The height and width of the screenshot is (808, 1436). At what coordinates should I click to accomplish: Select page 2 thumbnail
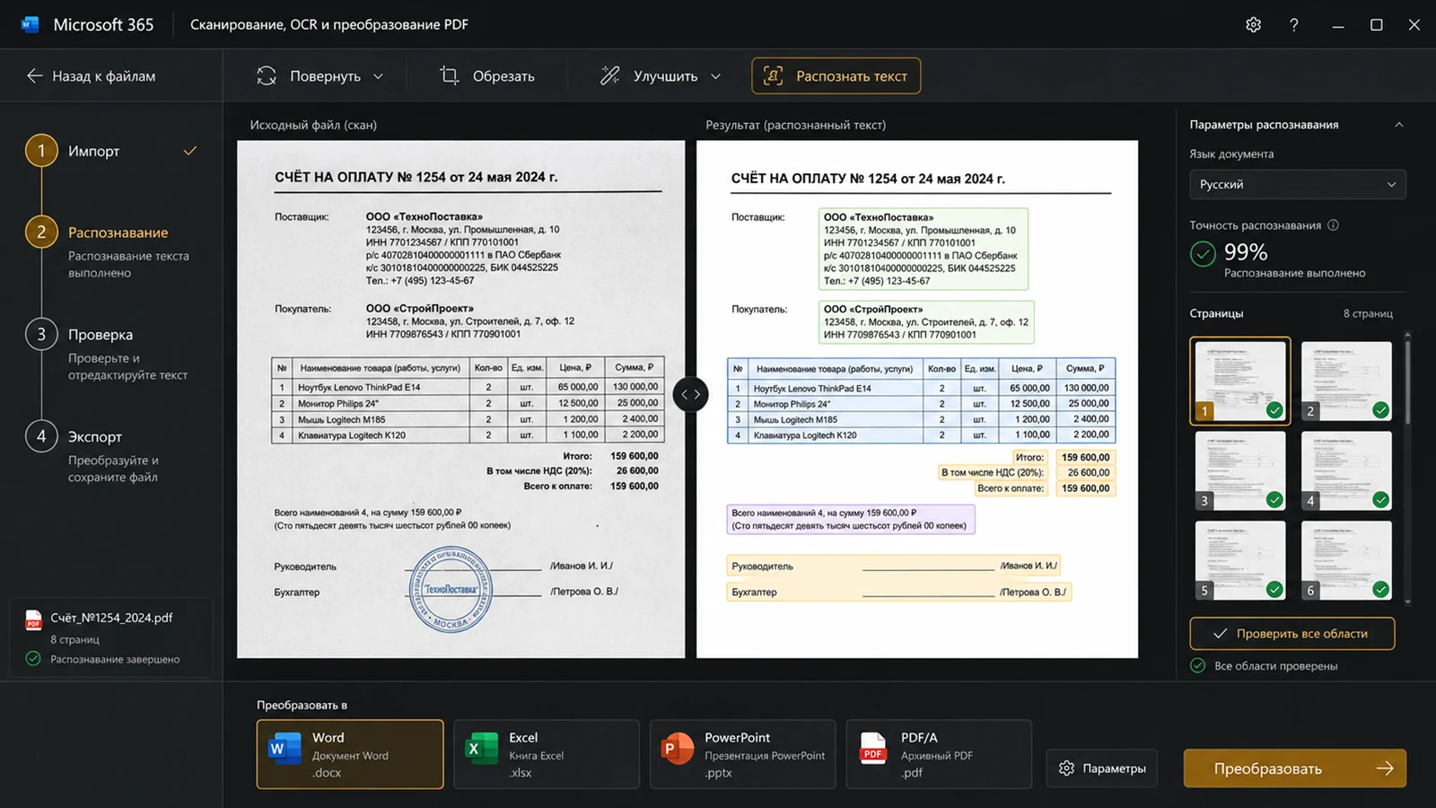coord(1346,381)
